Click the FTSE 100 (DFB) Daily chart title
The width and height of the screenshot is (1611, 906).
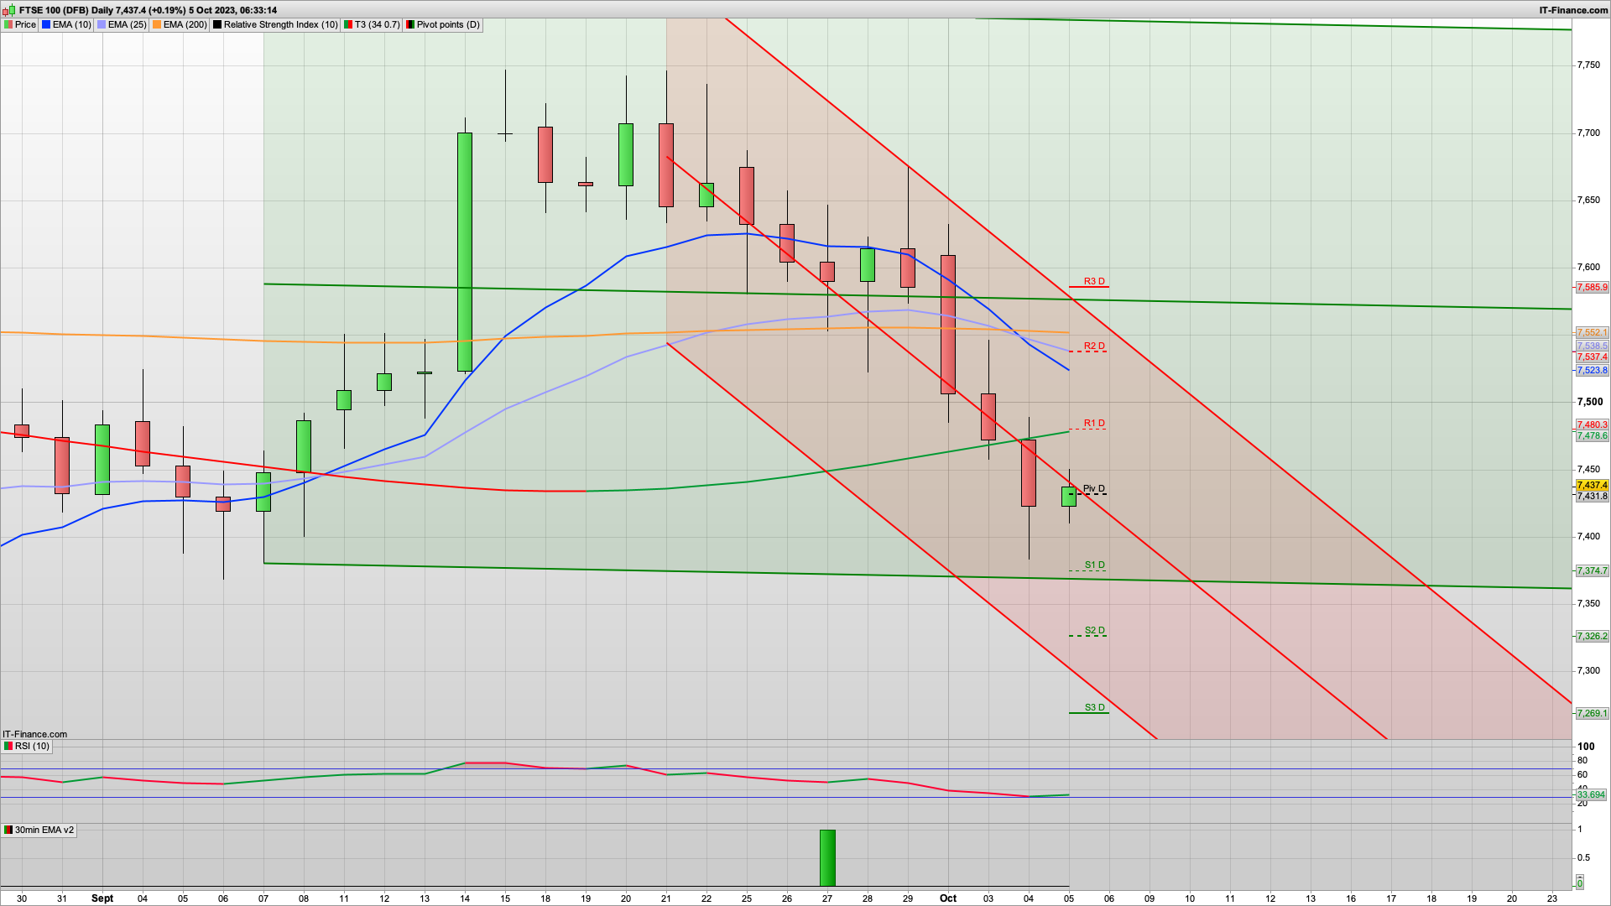coord(148,10)
